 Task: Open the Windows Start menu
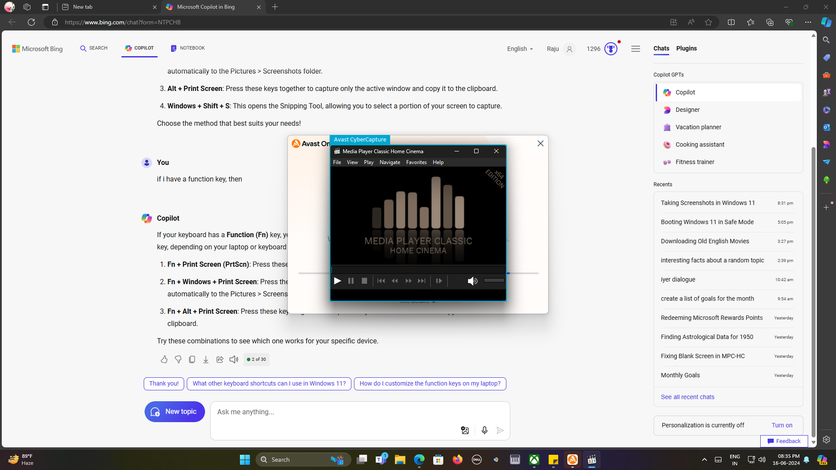tap(245, 460)
